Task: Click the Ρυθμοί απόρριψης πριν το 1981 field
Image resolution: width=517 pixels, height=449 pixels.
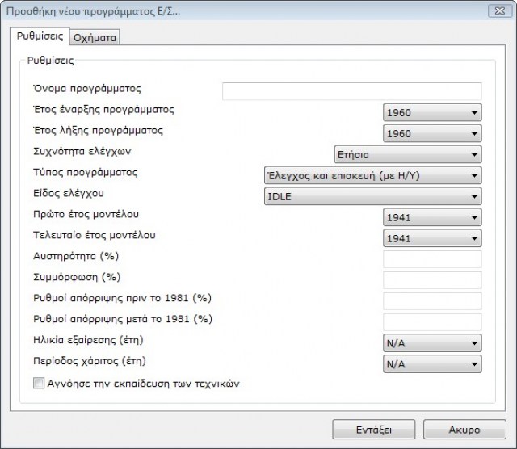Action: [x=432, y=301]
